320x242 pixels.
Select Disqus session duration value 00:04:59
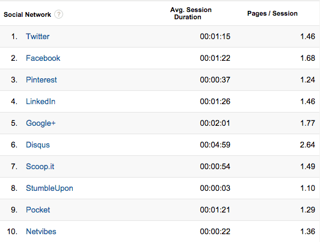tap(215, 145)
